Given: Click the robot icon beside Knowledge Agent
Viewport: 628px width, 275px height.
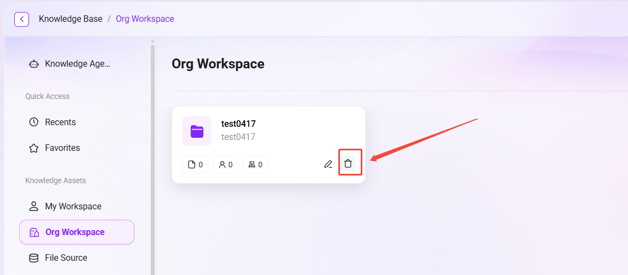Looking at the screenshot, I should tap(34, 64).
